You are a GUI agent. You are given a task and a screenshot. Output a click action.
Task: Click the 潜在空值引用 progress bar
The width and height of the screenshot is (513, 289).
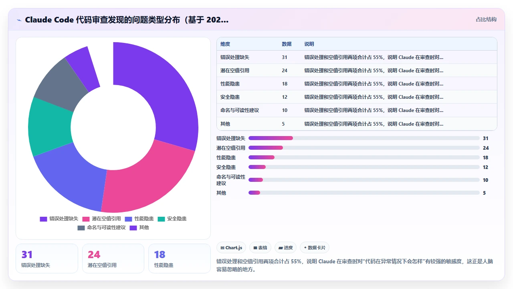pos(364,148)
